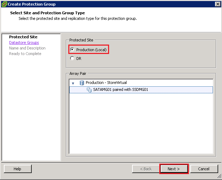
Task: Close the Create Protection Group dialog
Action: click(217, 4)
